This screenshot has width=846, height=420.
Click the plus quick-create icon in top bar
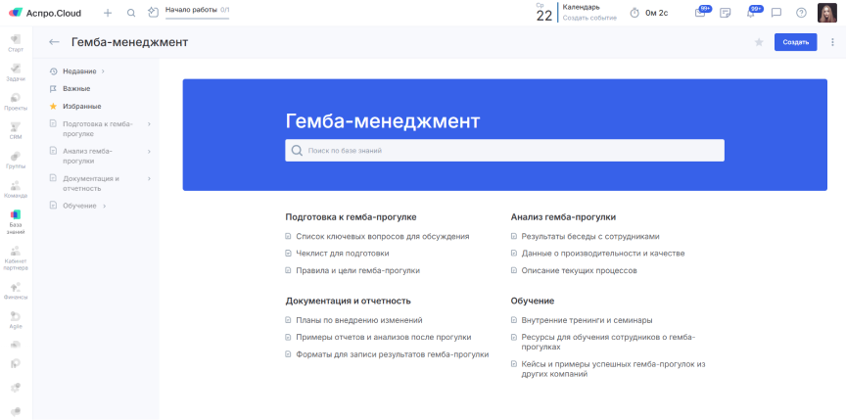point(108,13)
